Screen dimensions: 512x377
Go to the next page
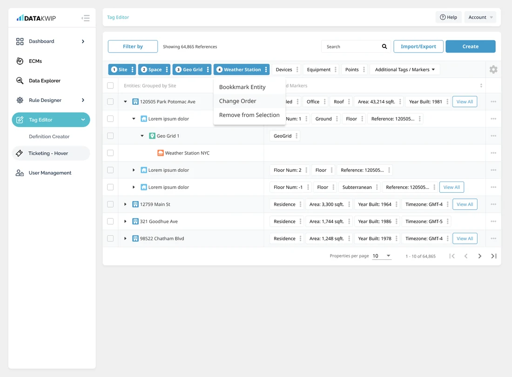pyautogui.click(x=480, y=256)
